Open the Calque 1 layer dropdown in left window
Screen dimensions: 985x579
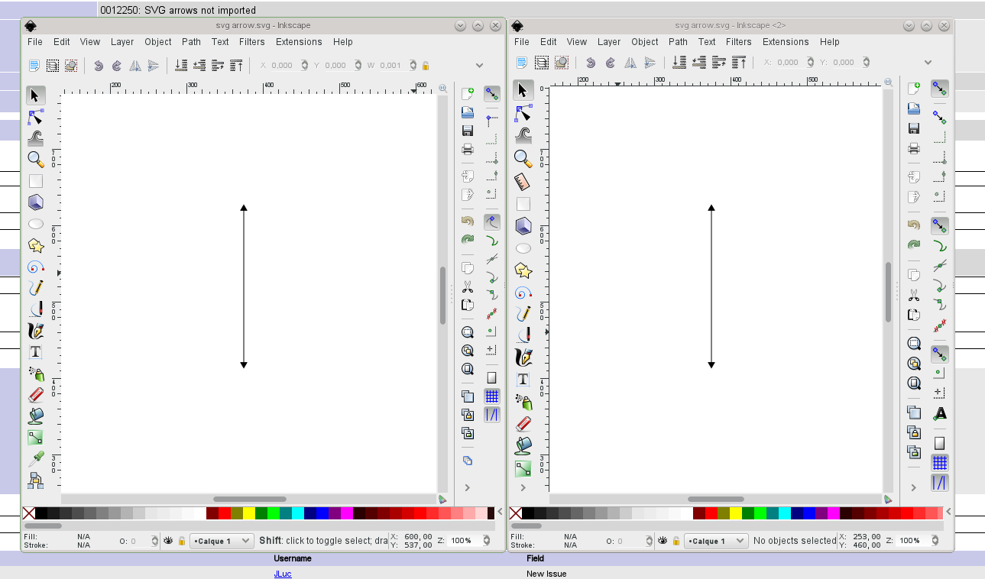(x=222, y=541)
